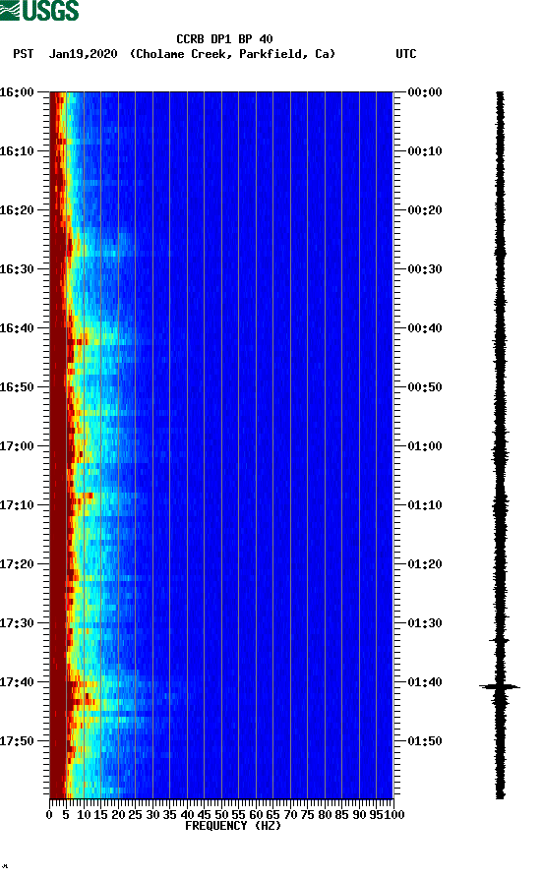The height and width of the screenshot is (877, 543).
Task: Click the '01:50' UTC time label
Action: 425,741
